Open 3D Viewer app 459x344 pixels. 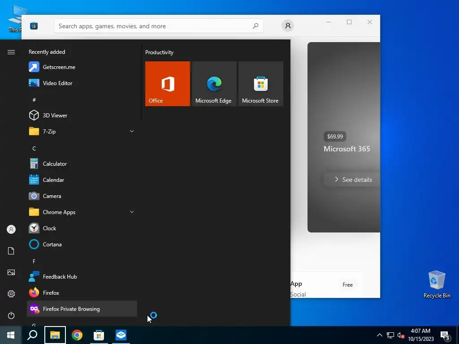[x=82, y=115]
